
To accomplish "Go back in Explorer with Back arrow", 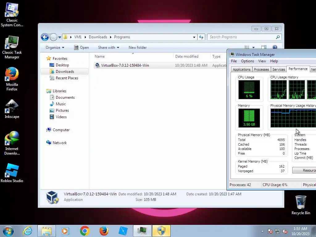I will [45, 37].
